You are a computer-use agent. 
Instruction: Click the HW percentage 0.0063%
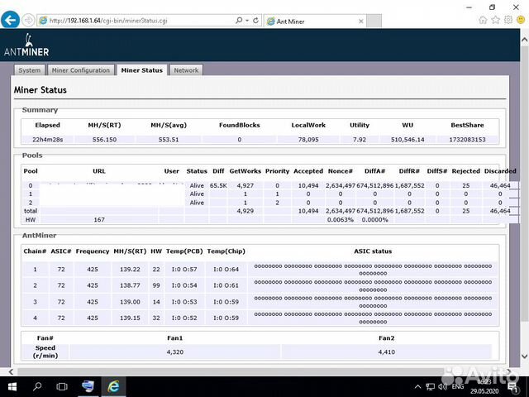click(341, 220)
